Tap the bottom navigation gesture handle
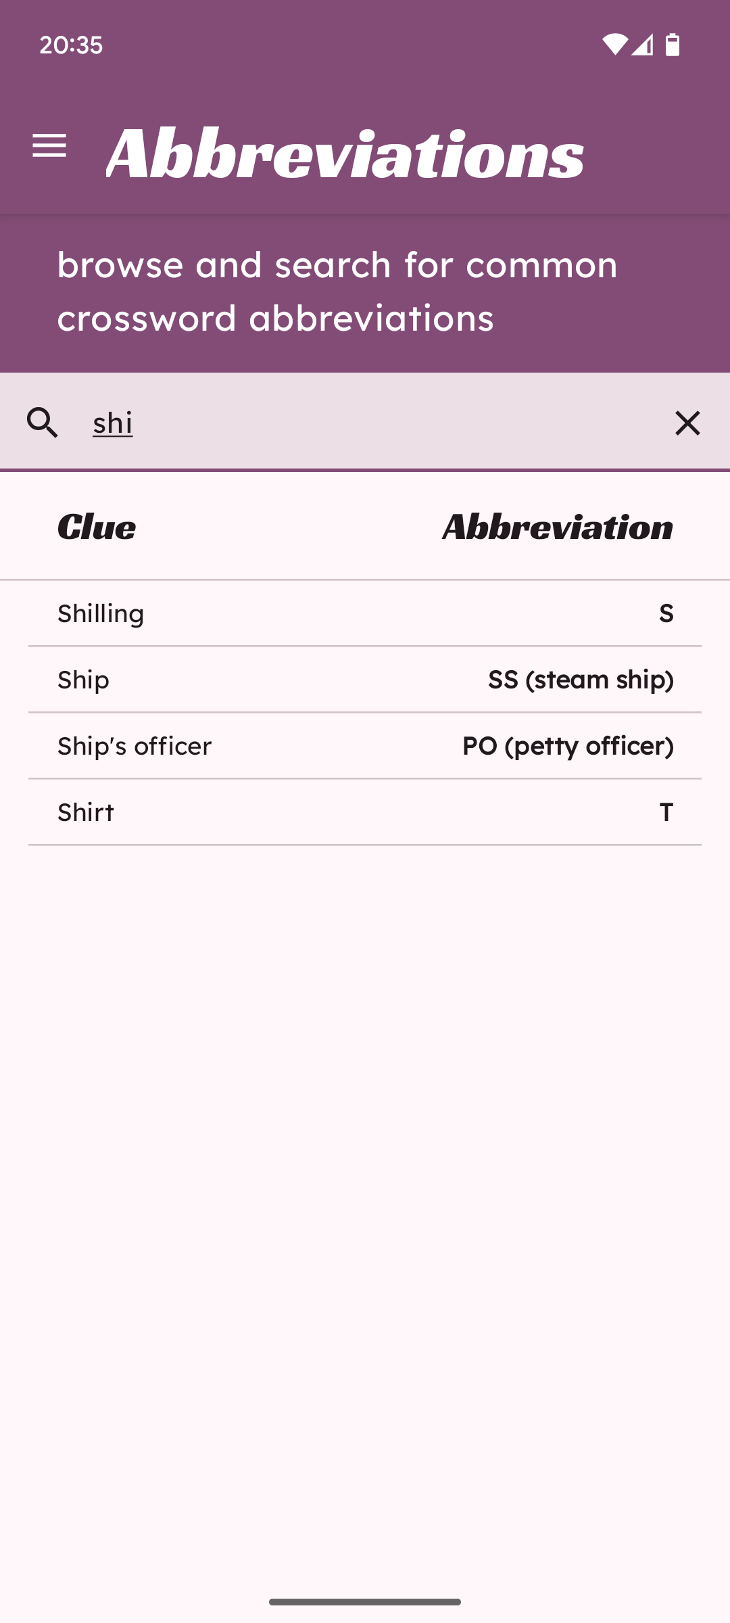This screenshot has width=730, height=1623. tap(365, 1602)
